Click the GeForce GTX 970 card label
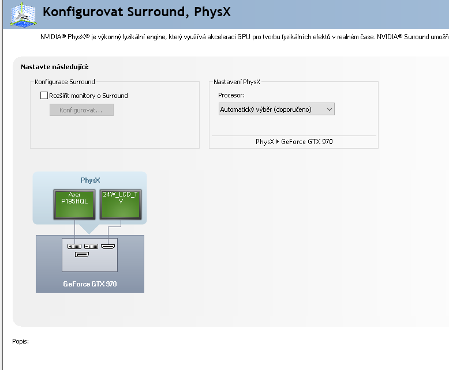The image size is (449, 370). pos(90,284)
